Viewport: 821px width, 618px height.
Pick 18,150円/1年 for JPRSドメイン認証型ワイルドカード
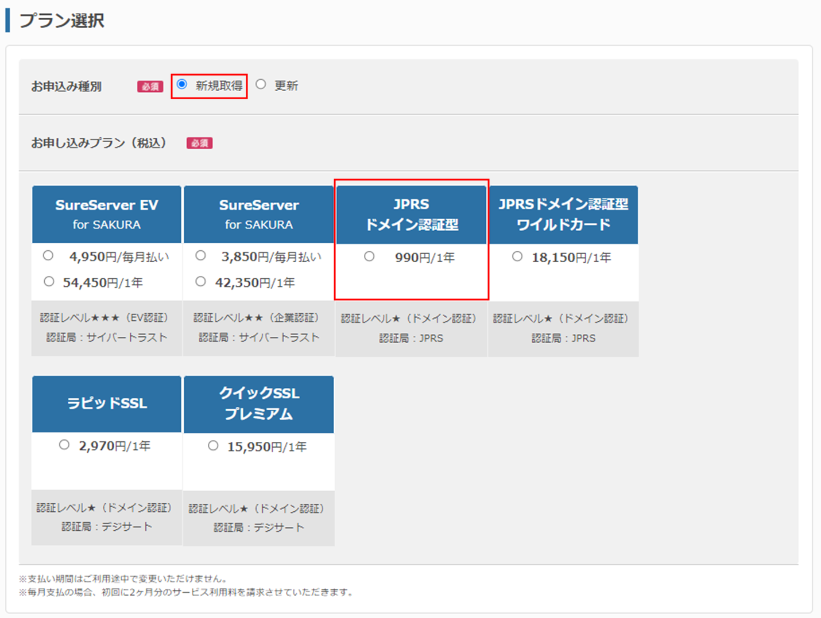517,255
